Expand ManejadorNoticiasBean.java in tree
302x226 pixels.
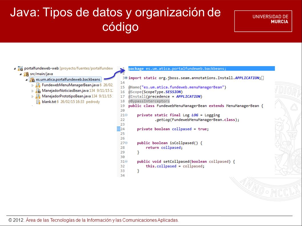[x=32, y=91]
